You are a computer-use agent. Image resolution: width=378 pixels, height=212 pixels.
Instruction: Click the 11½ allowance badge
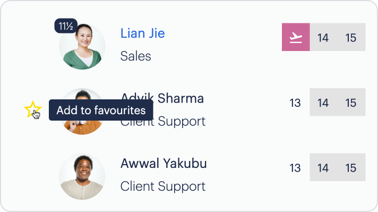pyautogui.click(x=66, y=26)
